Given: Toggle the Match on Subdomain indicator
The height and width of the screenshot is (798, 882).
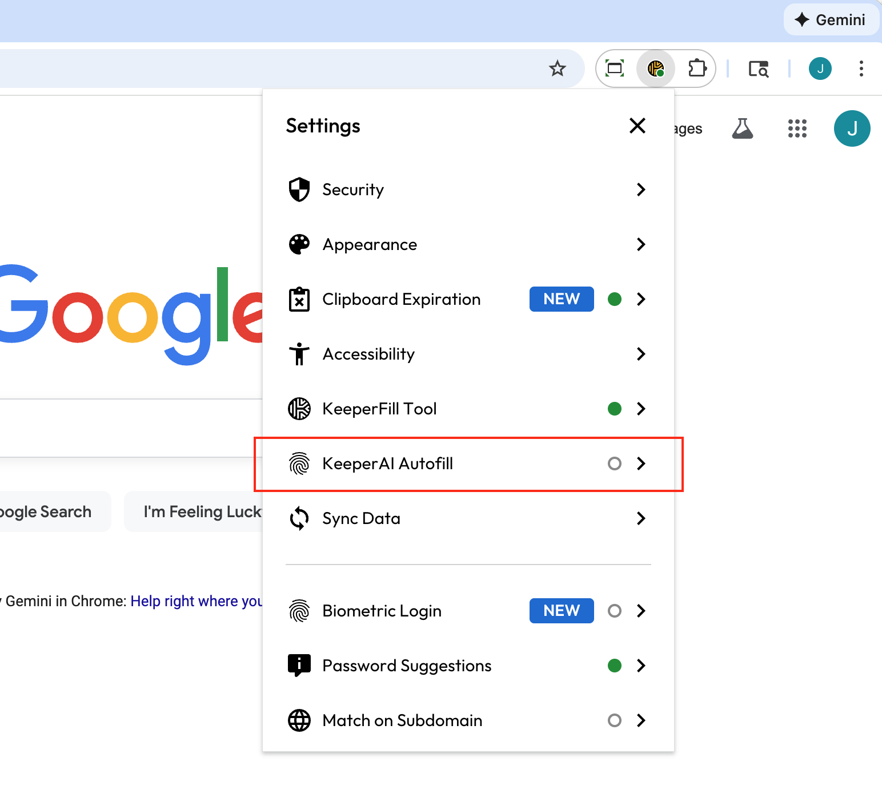Looking at the screenshot, I should pos(614,720).
